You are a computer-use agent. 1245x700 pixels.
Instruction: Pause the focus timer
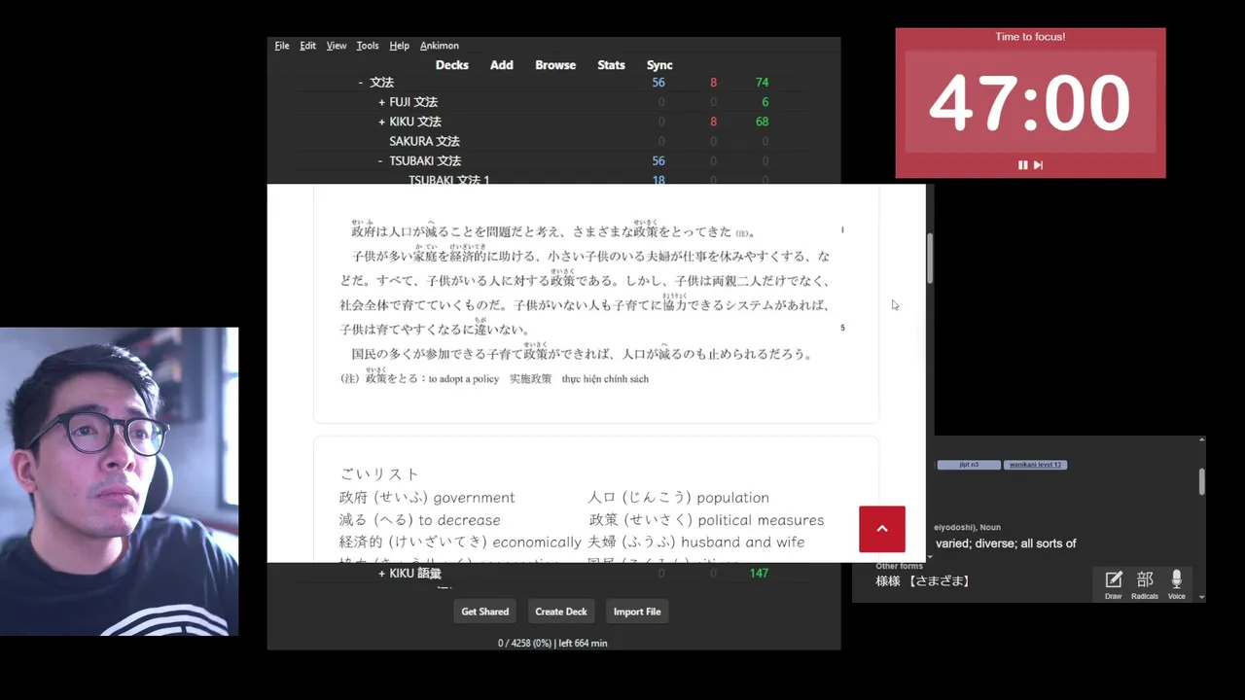click(1022, 165)
